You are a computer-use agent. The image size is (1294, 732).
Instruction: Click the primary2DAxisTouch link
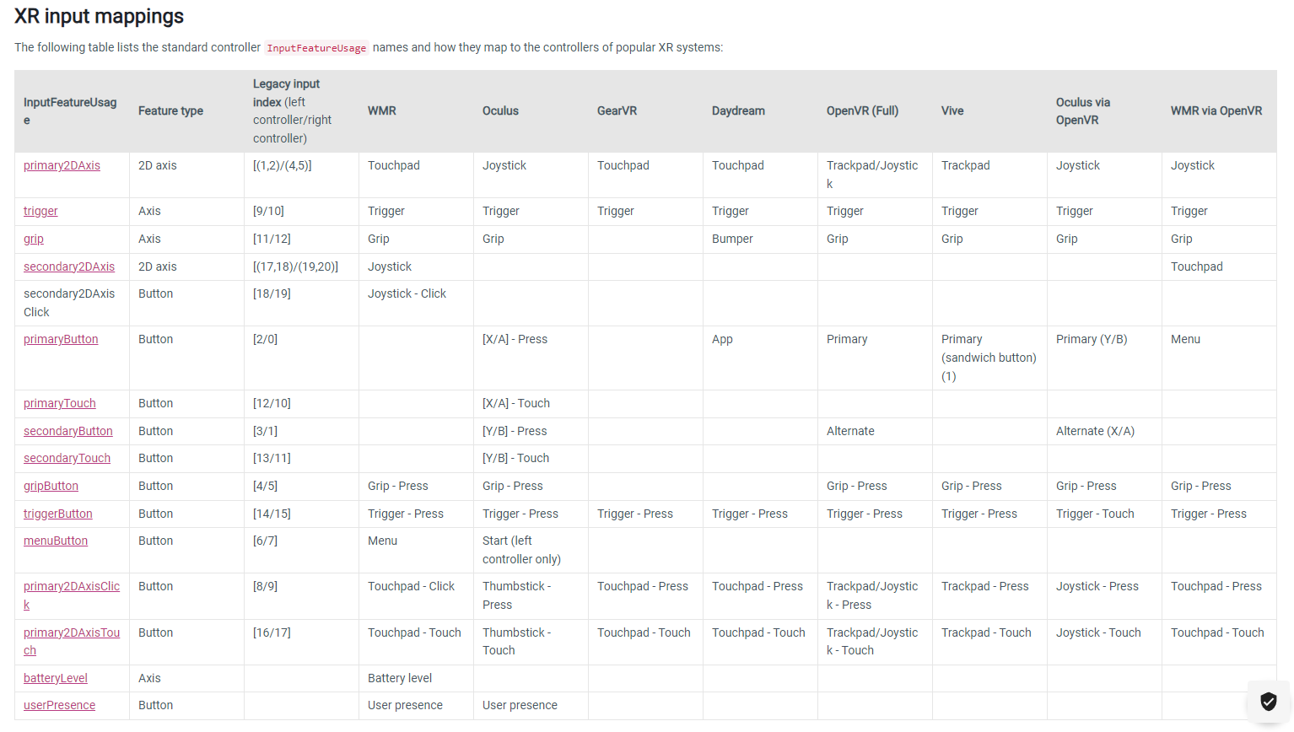72,641
